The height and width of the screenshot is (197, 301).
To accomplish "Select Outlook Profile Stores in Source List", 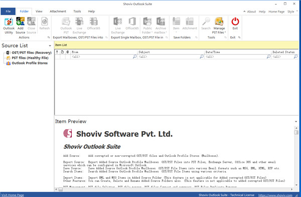I will (x=30, y=63).
